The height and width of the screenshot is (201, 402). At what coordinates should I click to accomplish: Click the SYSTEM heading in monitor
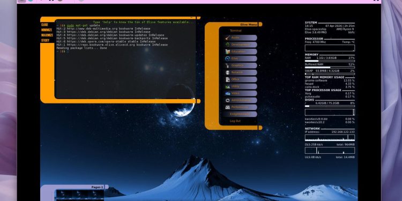point(311,23)
